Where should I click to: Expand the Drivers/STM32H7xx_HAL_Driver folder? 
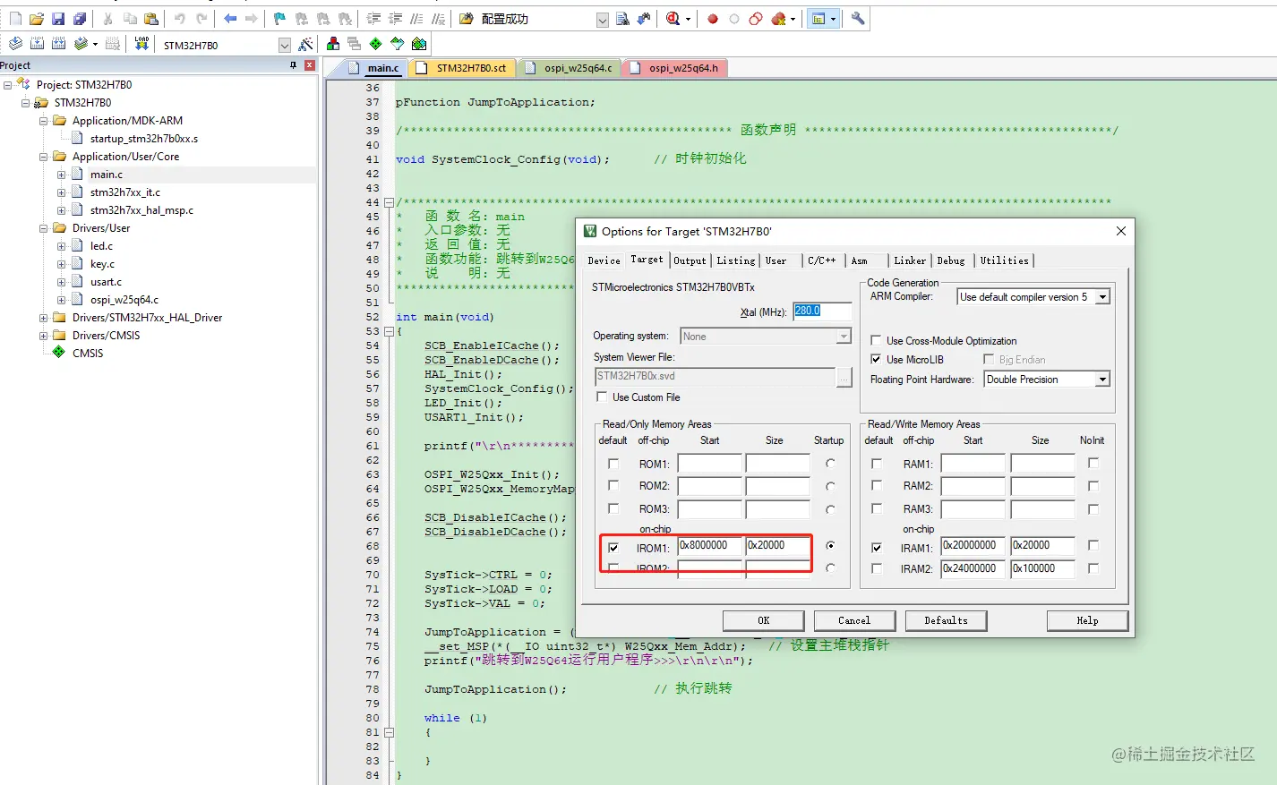pyautogui.click(x=43, y=318)
